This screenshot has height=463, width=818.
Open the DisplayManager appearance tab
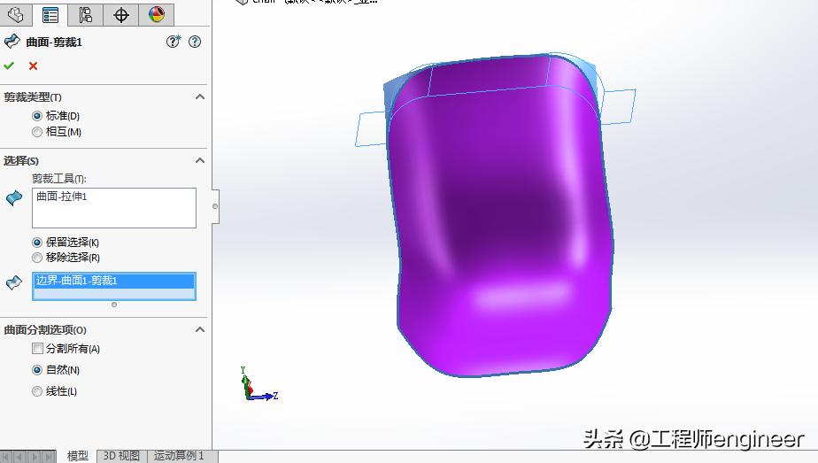tap(157, 14)
